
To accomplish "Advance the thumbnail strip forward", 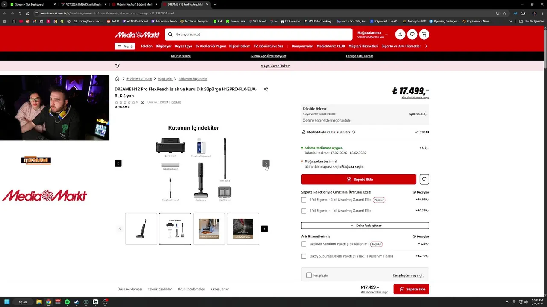I will click(x=264, y=229).
